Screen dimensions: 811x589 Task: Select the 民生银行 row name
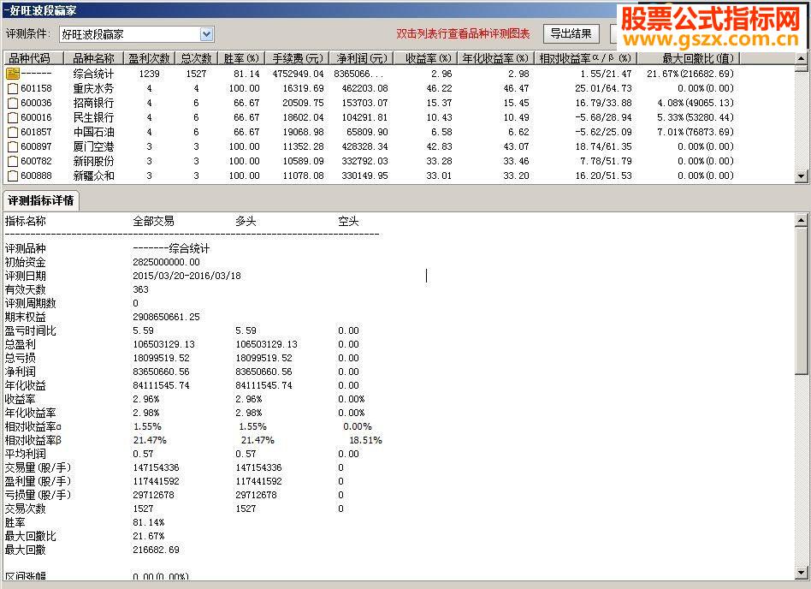[x=93, y=117]
